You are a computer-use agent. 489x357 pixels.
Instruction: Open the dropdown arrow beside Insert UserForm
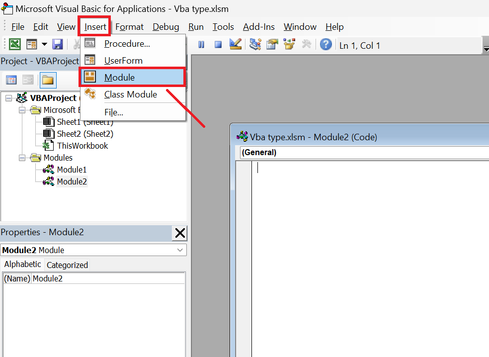44,44
